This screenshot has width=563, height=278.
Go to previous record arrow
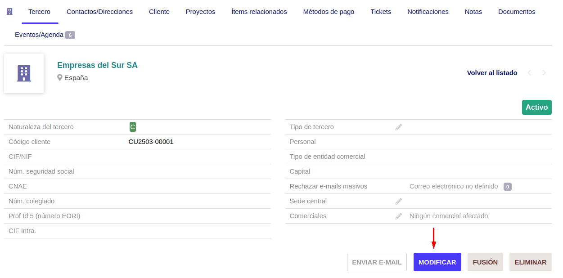530,73
